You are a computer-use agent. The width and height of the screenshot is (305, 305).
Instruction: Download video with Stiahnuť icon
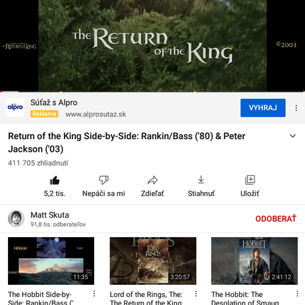pyautogui.click(x=201, y=179)
